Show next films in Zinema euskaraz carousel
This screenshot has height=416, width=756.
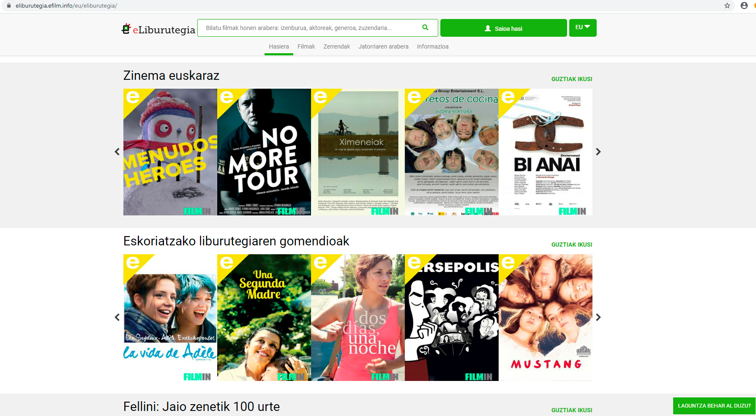[598, 152]
